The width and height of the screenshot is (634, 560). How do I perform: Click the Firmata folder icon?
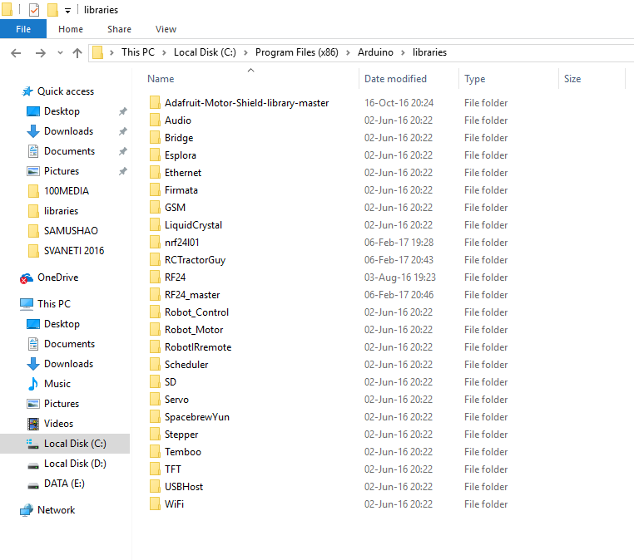click(x=155, y=189)
